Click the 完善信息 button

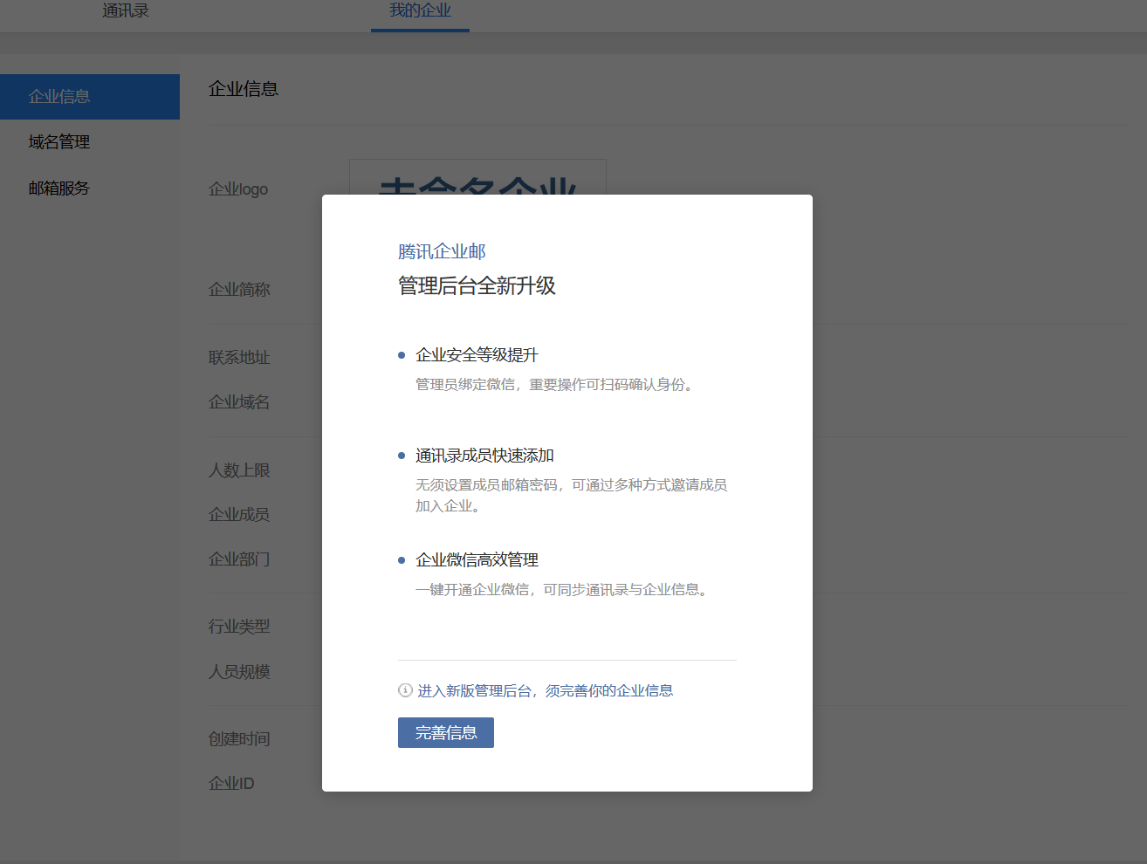point(446,733)
